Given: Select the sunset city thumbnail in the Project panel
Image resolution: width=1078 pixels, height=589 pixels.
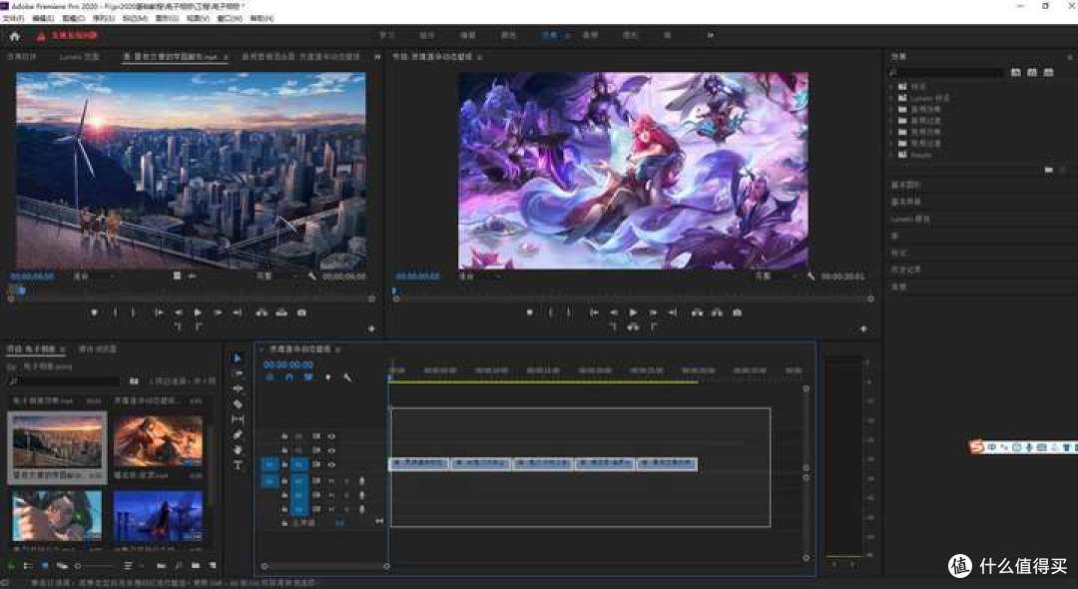Looking at the screenshot, I should pyautogui.click(x=58, y=440).
